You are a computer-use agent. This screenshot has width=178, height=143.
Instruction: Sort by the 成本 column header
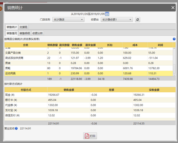(x=135, y=45)
